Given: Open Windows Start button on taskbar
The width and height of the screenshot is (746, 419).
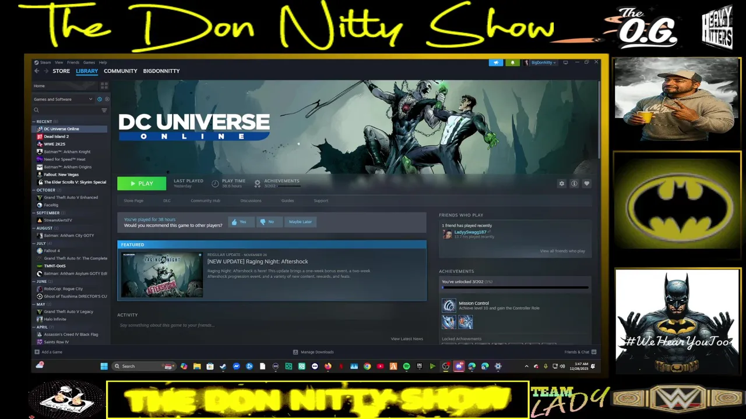Looking at the screenshot, I should tap(104, 366).
